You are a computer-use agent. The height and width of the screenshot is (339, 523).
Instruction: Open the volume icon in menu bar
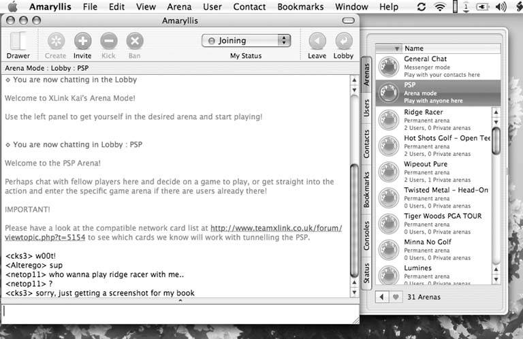[501, 7]
